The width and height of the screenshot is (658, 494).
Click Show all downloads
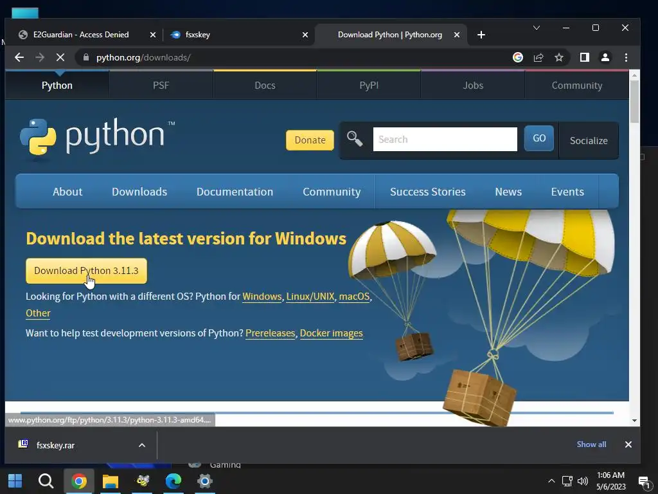591,444
